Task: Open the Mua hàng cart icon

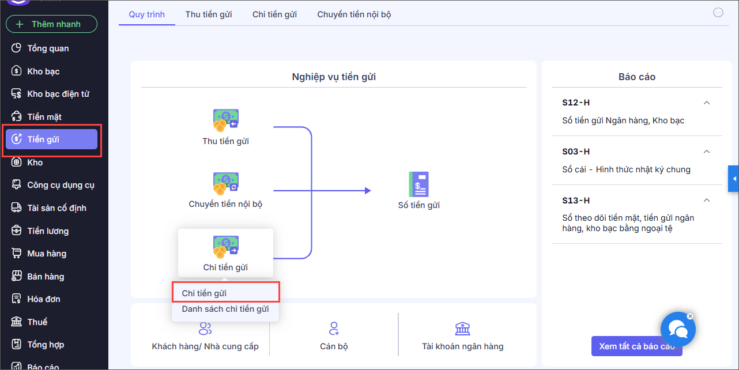Action: 17,254
